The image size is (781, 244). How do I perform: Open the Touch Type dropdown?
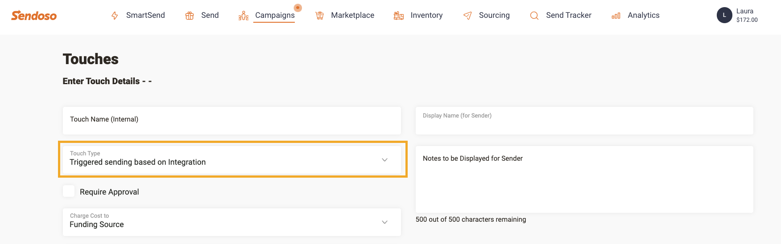click(x=232, y=159)
